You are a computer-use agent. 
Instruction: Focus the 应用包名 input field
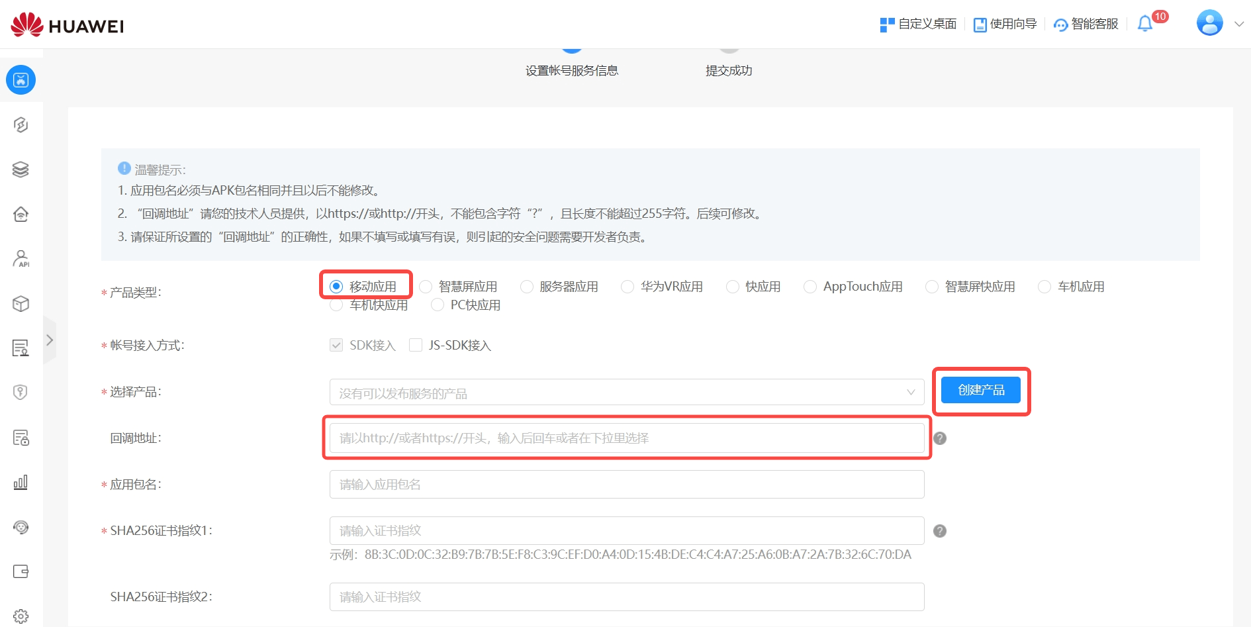pos(626,485)
